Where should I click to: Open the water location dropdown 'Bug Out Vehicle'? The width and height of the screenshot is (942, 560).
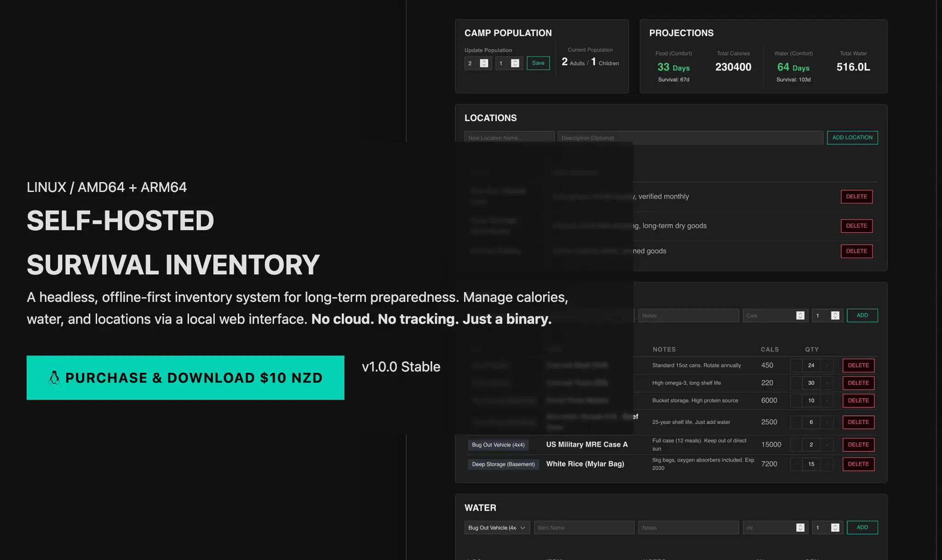click(497, 527)
